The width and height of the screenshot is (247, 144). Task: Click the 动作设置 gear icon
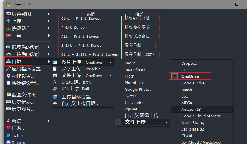pyautogui.click(x=8, y=76)
